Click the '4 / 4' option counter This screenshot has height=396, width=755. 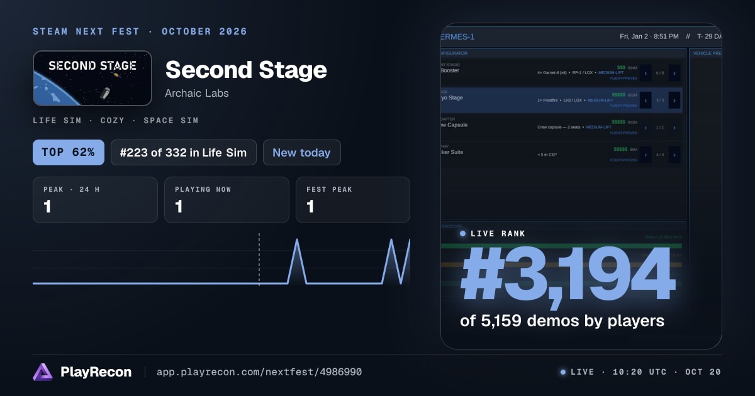click(x=660, y=155)
